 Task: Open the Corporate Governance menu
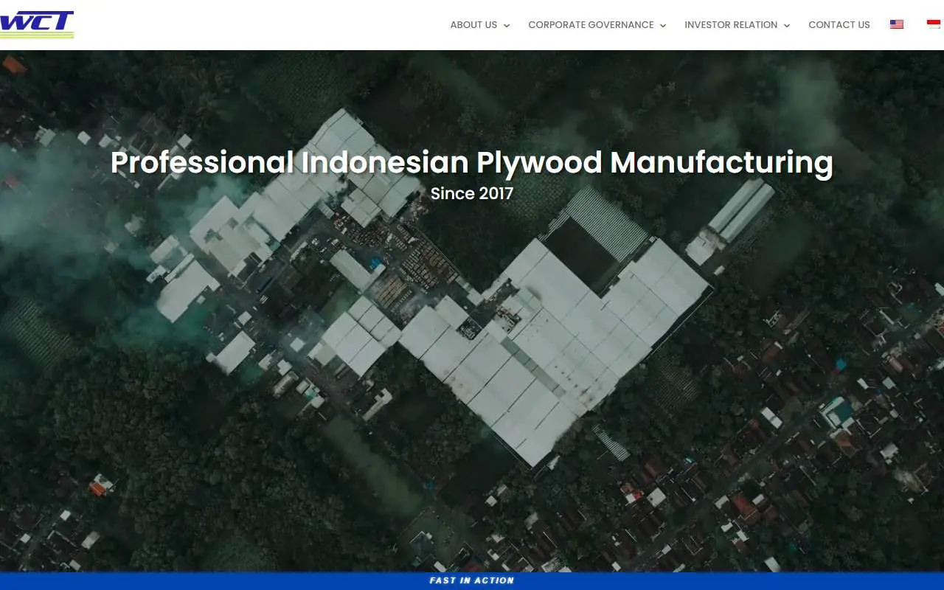[x=591, y=25]
